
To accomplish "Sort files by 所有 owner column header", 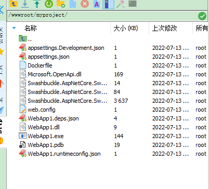I will click(202, 28).
